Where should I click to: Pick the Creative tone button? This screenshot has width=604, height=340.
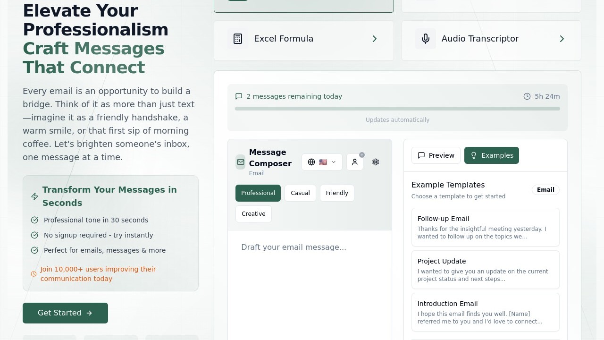pos(253,214)
